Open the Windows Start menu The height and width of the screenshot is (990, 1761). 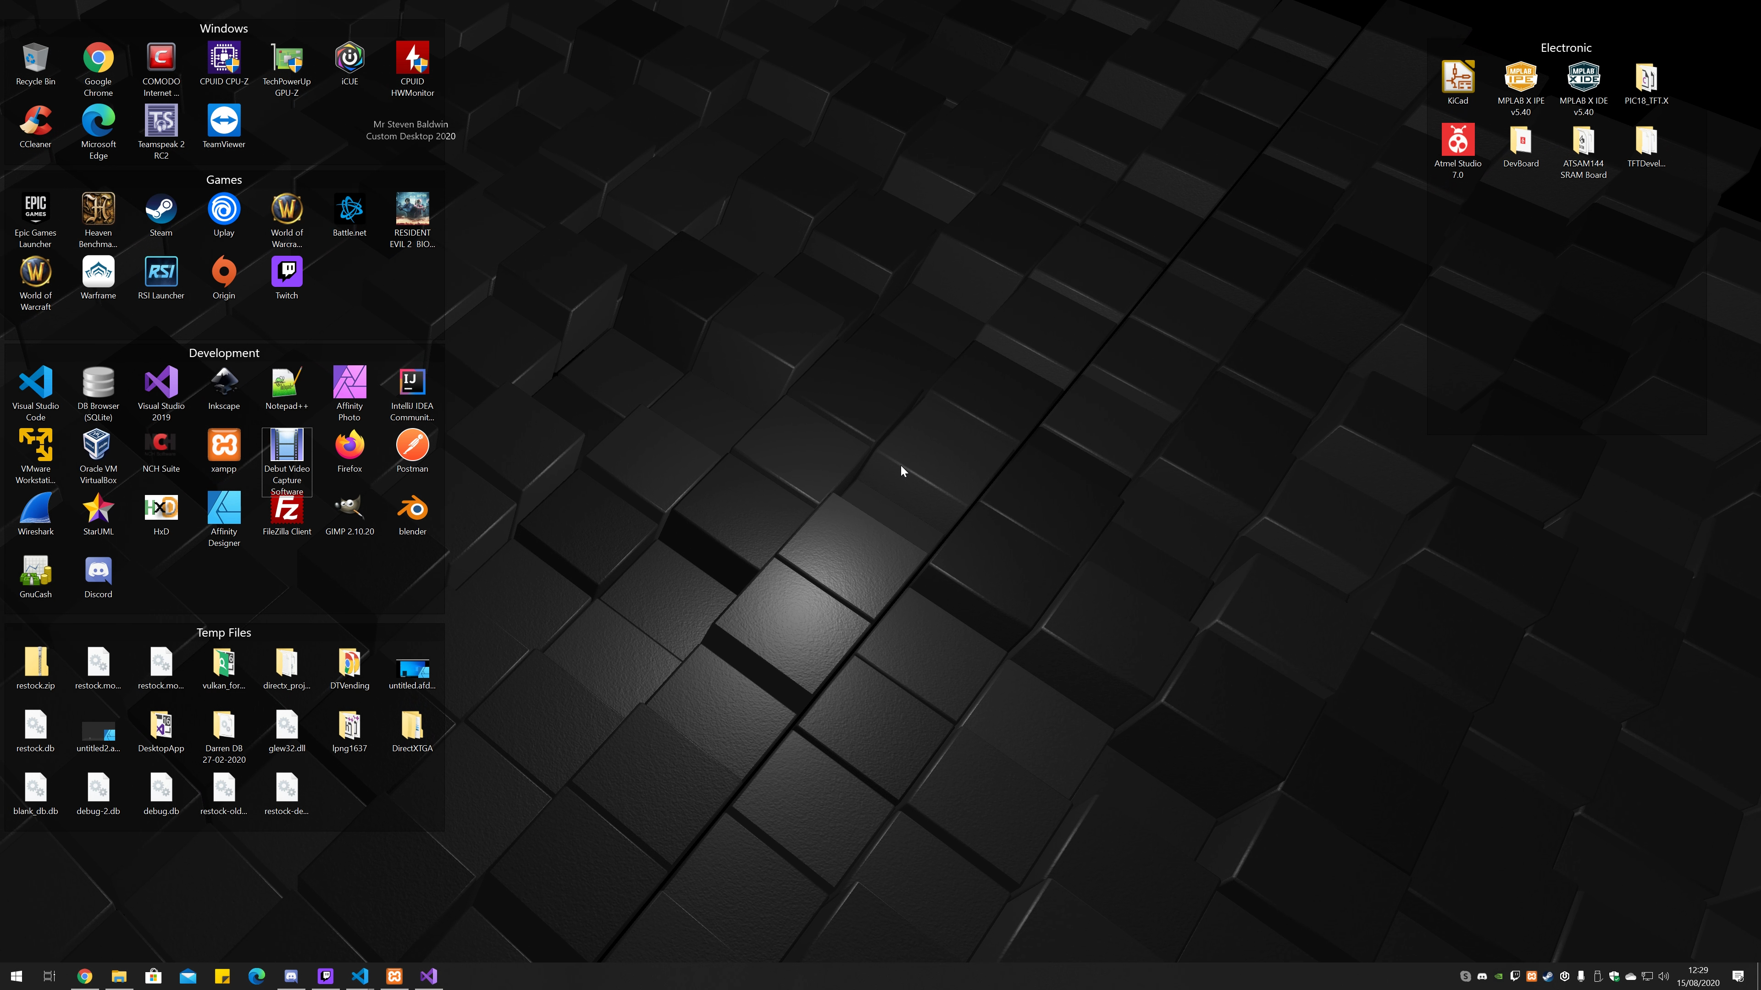coord(17,976)
